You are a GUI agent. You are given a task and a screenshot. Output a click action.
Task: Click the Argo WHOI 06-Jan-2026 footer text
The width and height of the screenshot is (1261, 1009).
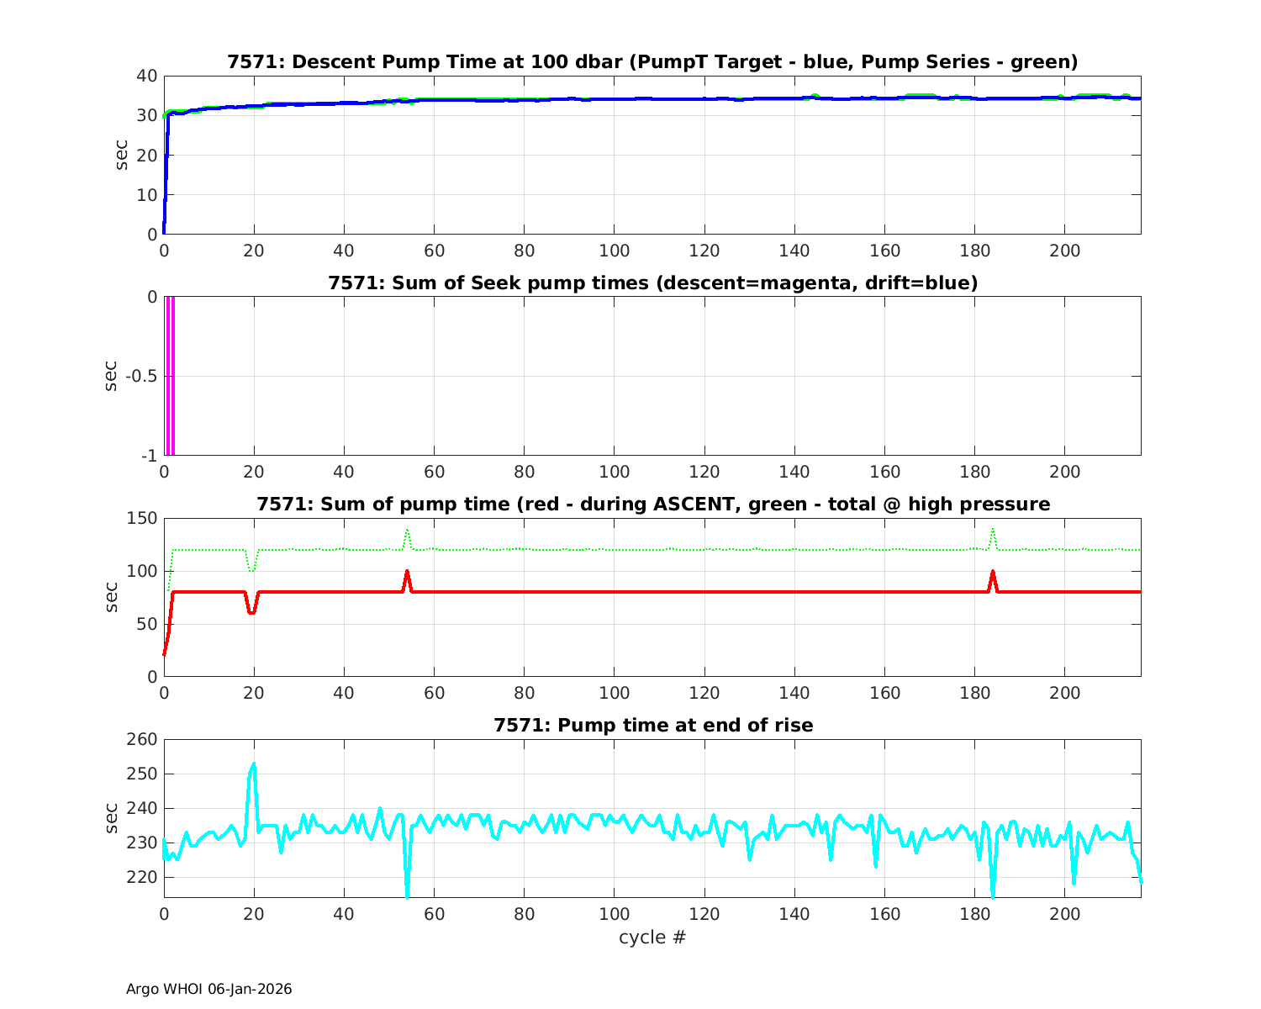click(x=208, y=989)
